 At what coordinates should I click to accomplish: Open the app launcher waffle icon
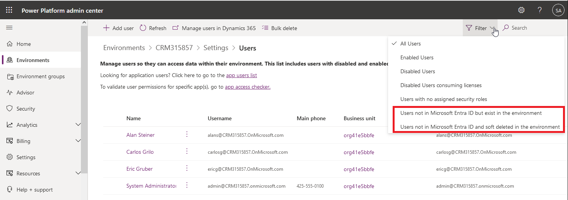(x=9, y=10)
